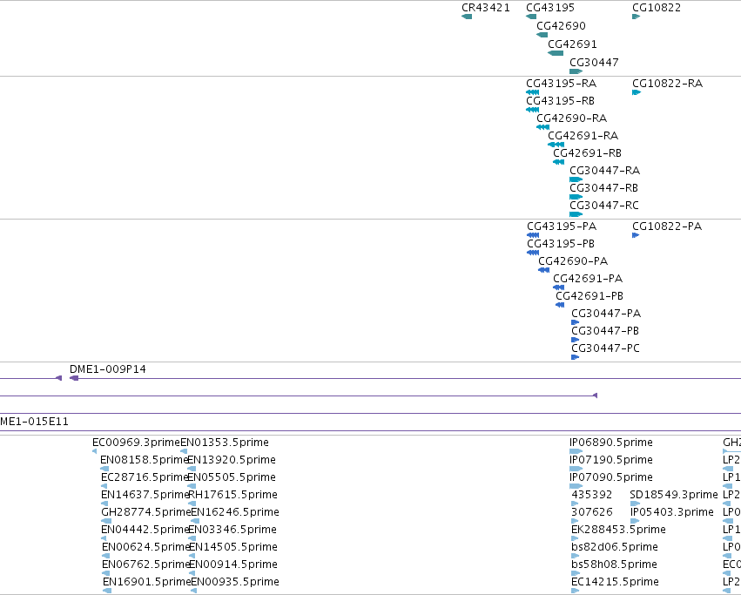Viewport: 741px width, 595px height.
Task: Click the 307626 feature label
Action: coord(591,512)
